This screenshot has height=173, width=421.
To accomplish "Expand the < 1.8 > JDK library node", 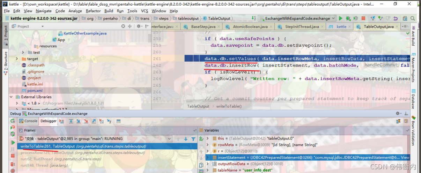I will pyautogui.click(x=17, y=103).
